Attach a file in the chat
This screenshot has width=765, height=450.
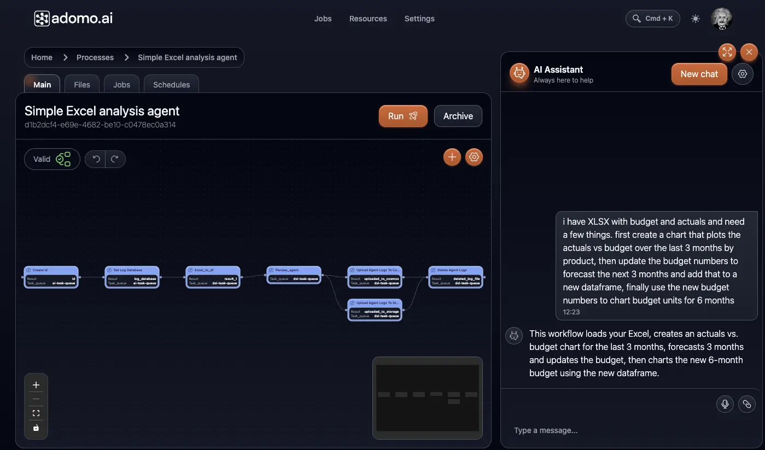[747, 404]
